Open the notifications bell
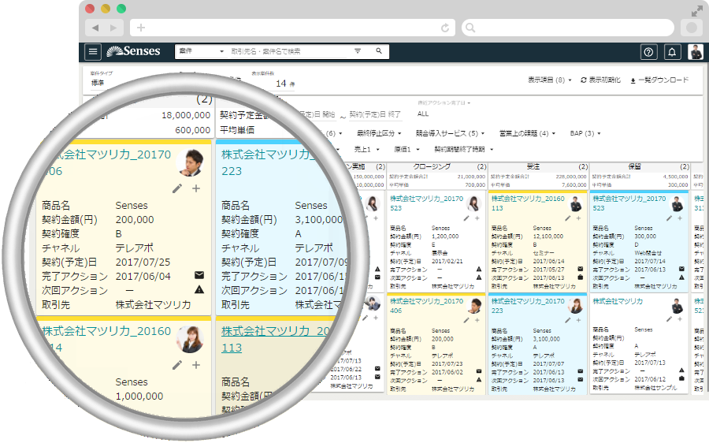709x443 pixels. (x=672, y=52)
